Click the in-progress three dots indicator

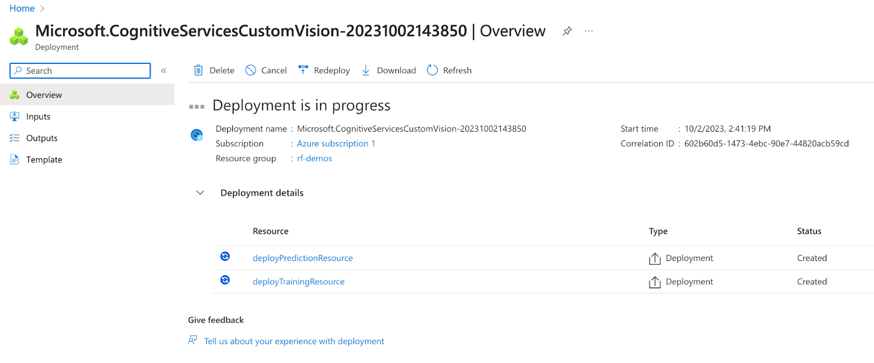[x=197, y=106]
